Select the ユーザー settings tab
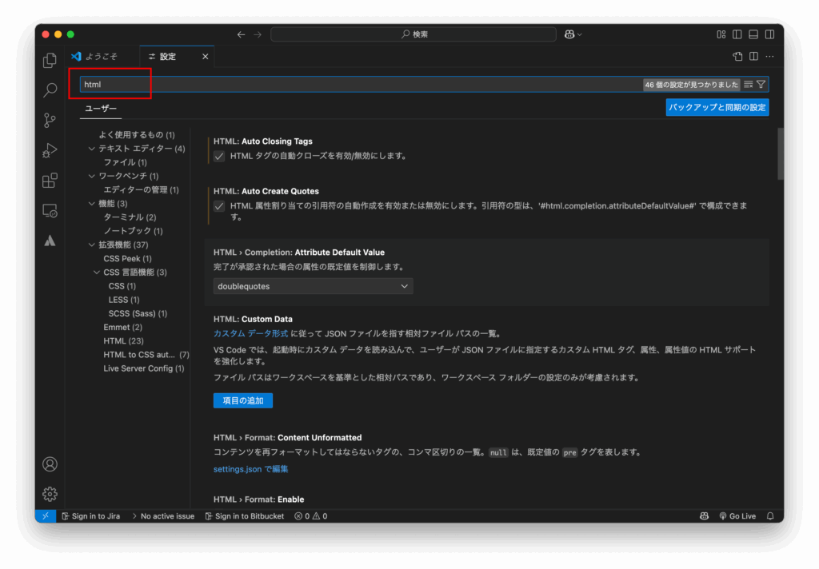The image size is (819, 569). 102,109
